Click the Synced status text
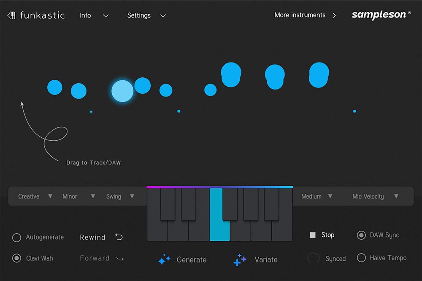Screen dimensions: 422x281 coord(335,259)
